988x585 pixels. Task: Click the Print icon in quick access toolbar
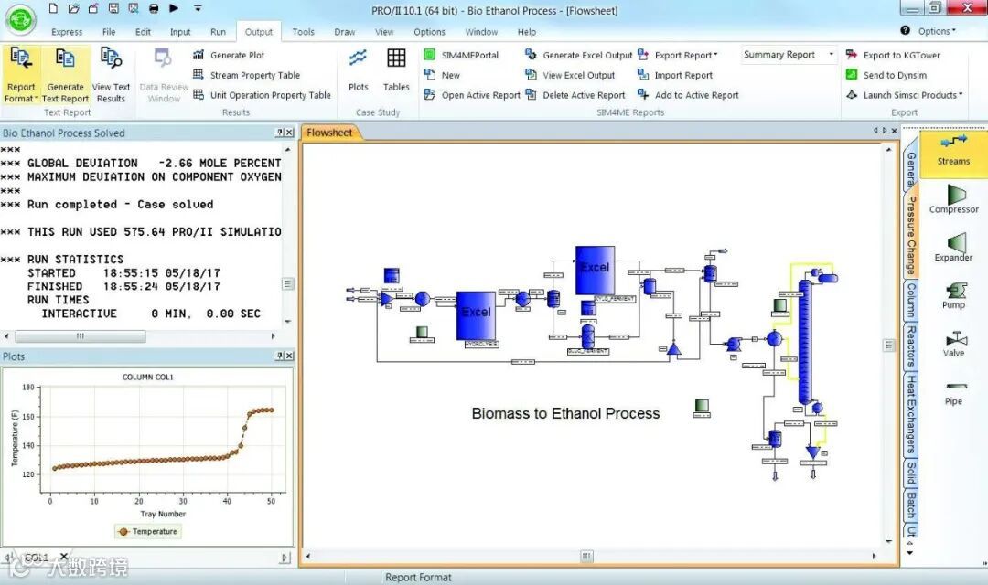pyautogui.click(x=154, y=8)
